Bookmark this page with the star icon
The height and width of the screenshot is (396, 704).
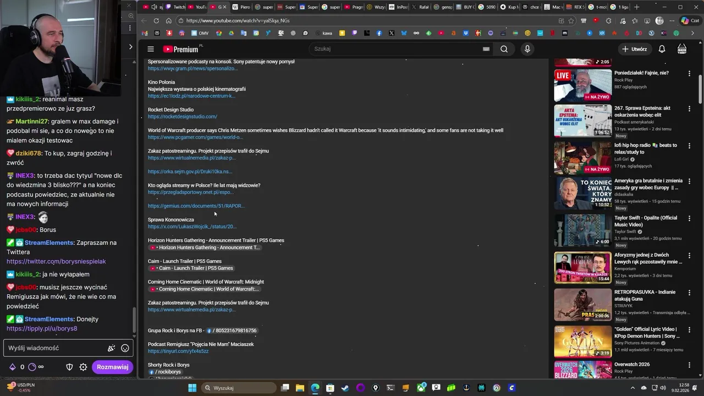[571, 21]
